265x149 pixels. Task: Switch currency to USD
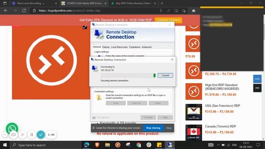(x=257, y=79)
